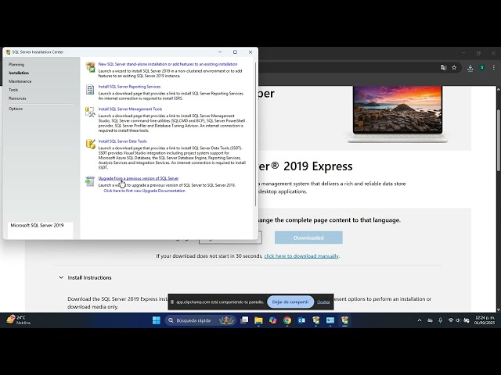Click the SQL Server Installation Center title icon
The width and height of the screenshot is (501, 375).
[x=8, y=52]
